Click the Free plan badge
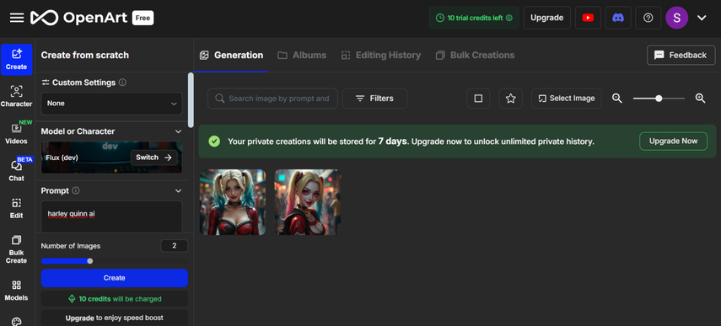721x326 pixels. 143,18
